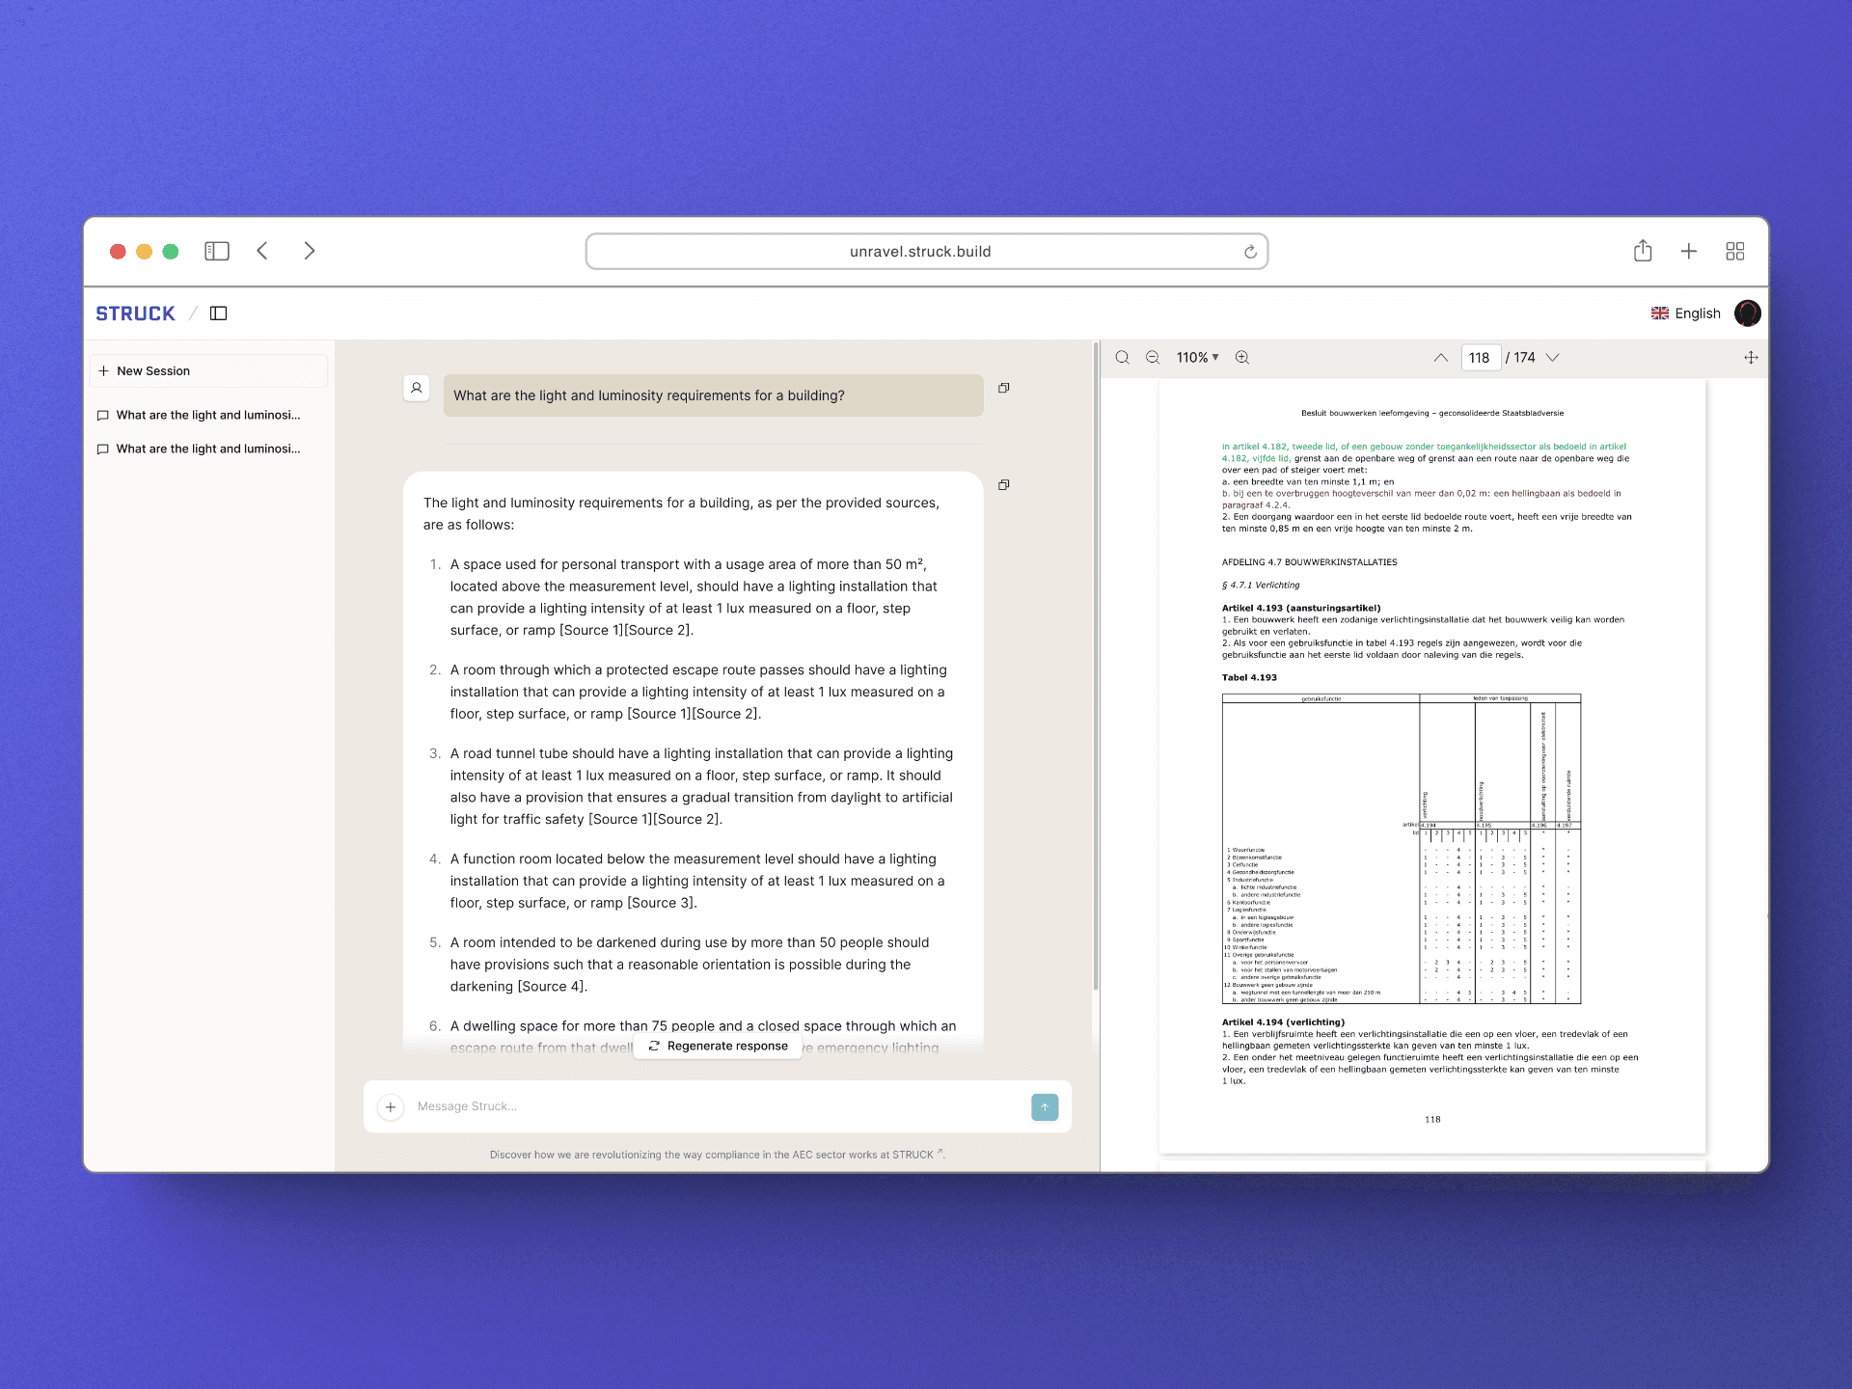Click the PDF fullscreen move icon
This screenshot has width=1852, height=1389.
pos(1751,357)
